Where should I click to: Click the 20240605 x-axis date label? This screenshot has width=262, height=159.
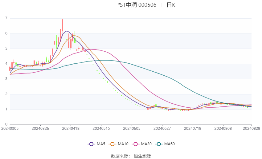132,129
